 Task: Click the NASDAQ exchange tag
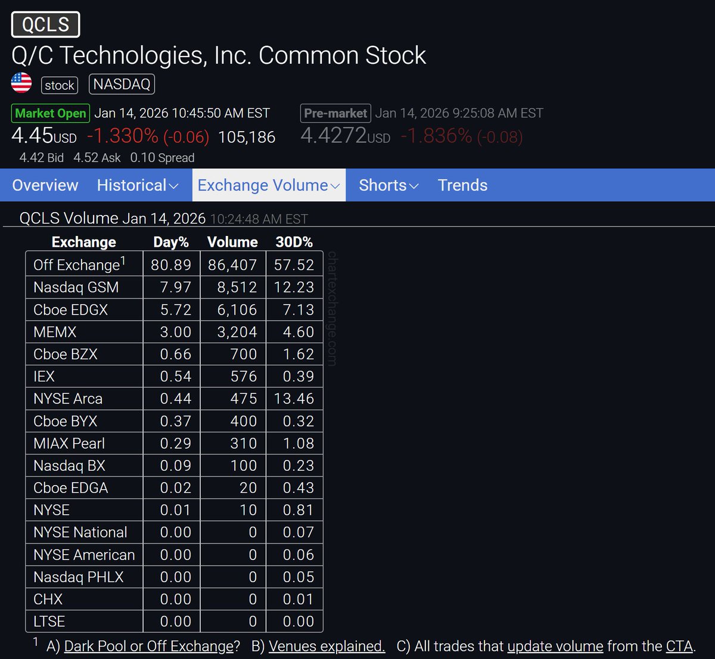(x=122, y=84)
